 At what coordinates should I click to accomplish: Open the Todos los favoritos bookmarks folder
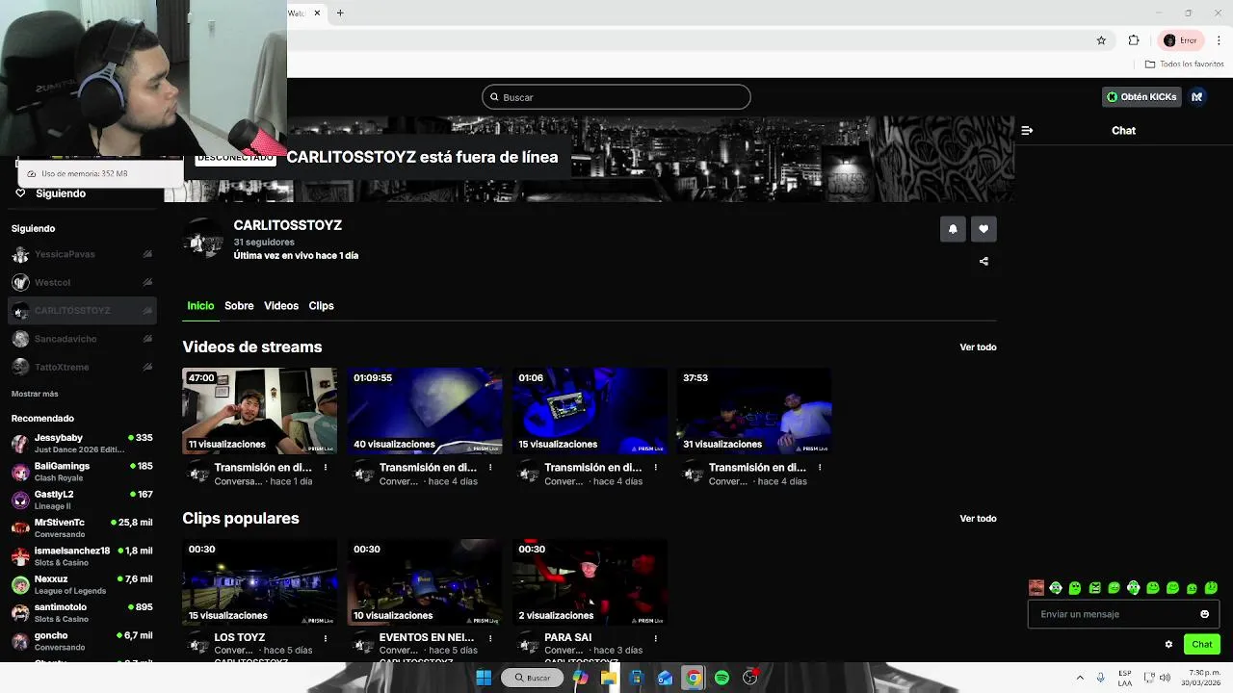(1184, 64)
